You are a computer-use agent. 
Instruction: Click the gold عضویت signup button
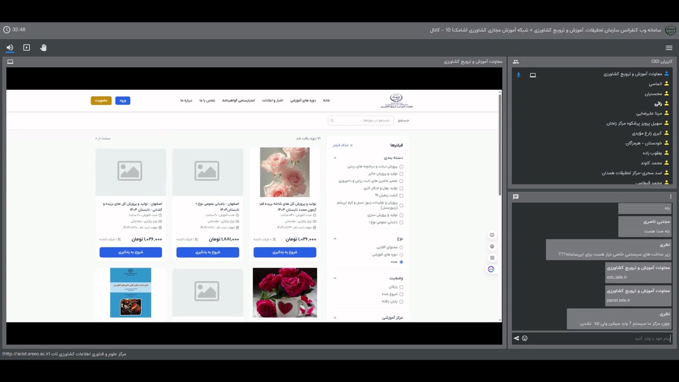tap(101, 100)
